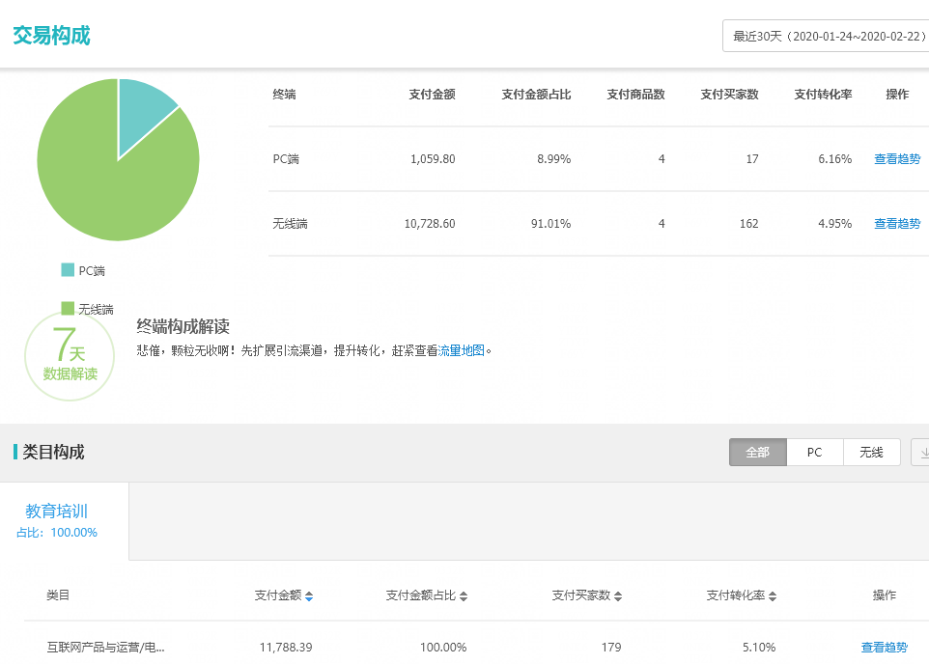929x664 pixels.
Task: Switch to the 无线 terminal filter
Action: coord(871,452)
